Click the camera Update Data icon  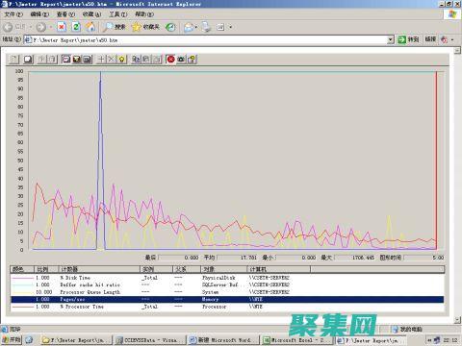pyautogui.click(x=181, y=59)
